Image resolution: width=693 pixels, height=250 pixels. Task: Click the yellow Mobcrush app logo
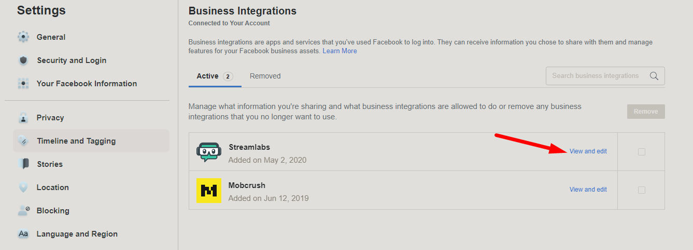(x=209, y=190)
